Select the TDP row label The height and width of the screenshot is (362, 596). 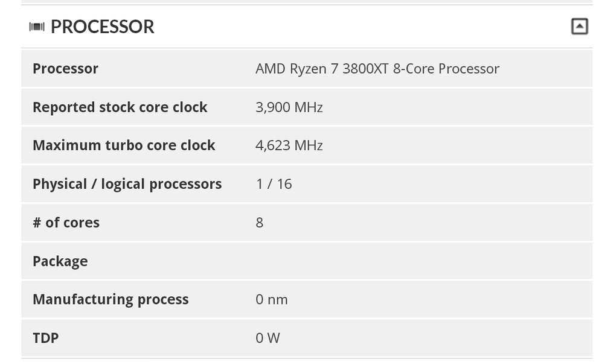[x=45, y=338]
